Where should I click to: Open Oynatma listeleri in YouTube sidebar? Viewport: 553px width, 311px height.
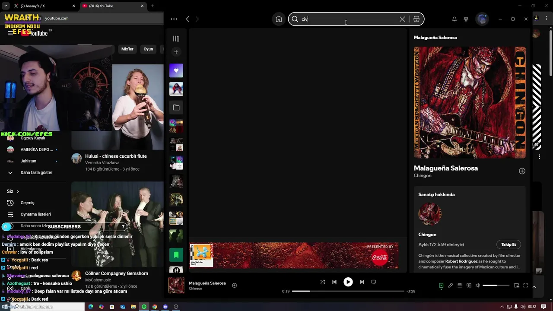35,214
